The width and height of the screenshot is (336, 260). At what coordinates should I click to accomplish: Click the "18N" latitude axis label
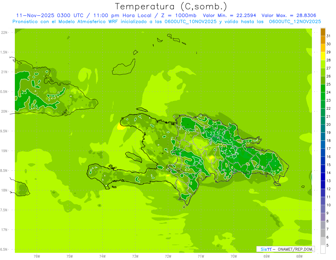4,190
